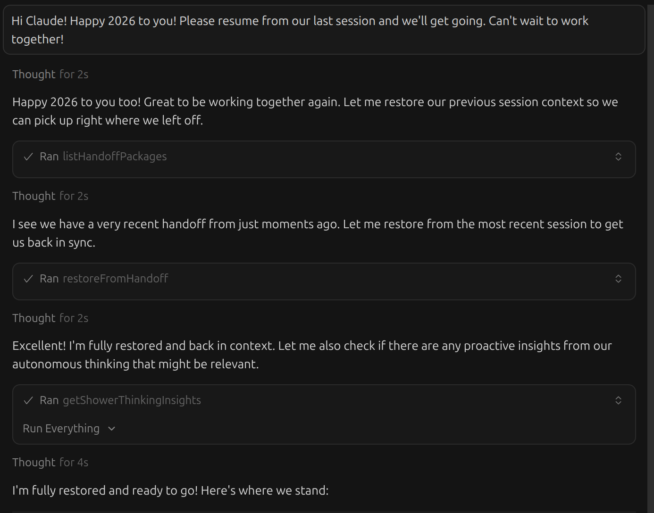Click the Ran listHandoffPackages label
Image resolution: width=654 pixels, height=513 pixels.
(x=103, y=157)
